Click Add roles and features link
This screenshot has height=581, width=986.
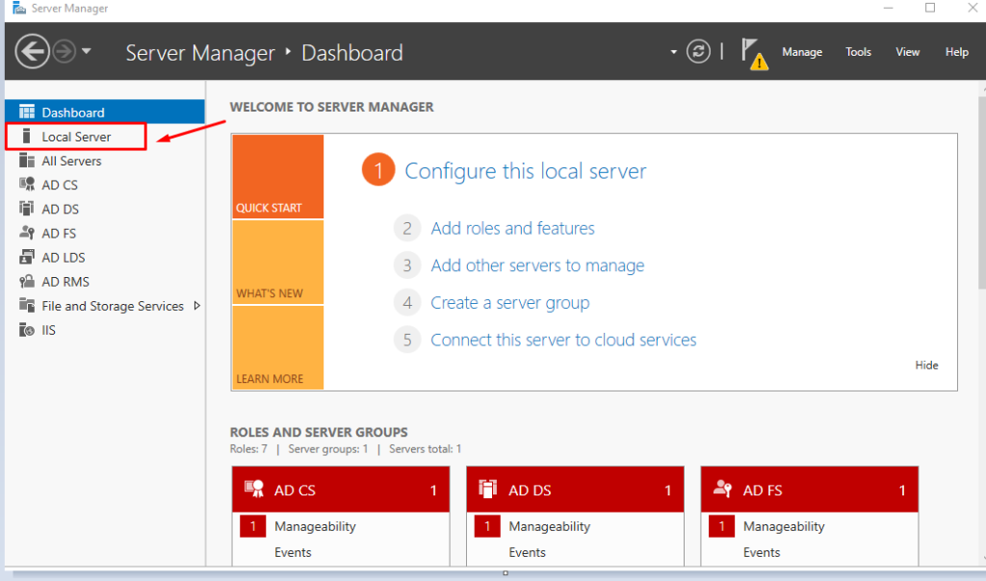[x=512, y=228]
